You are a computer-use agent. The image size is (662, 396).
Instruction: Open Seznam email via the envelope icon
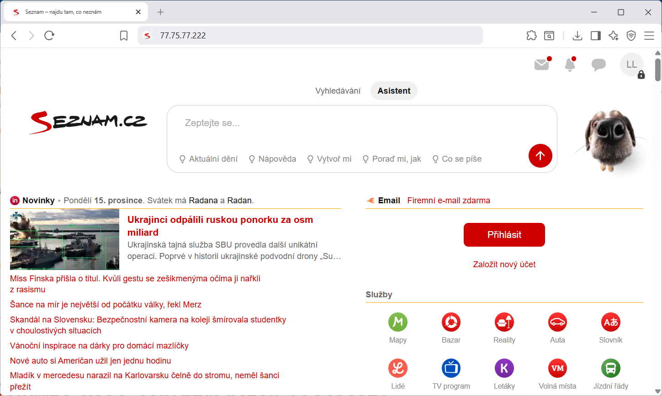click(542, 64)
